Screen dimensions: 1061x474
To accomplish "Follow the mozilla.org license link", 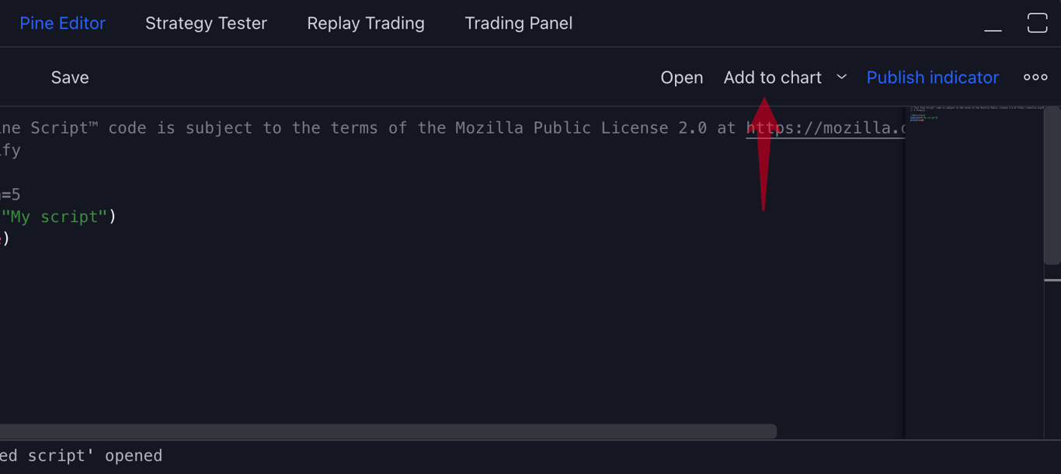I will point(825,128).
